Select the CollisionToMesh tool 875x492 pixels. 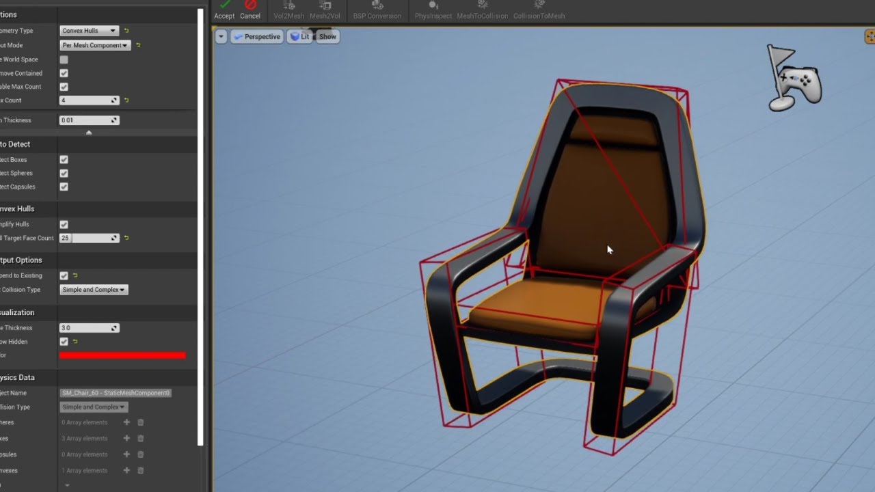coord(539,10)
